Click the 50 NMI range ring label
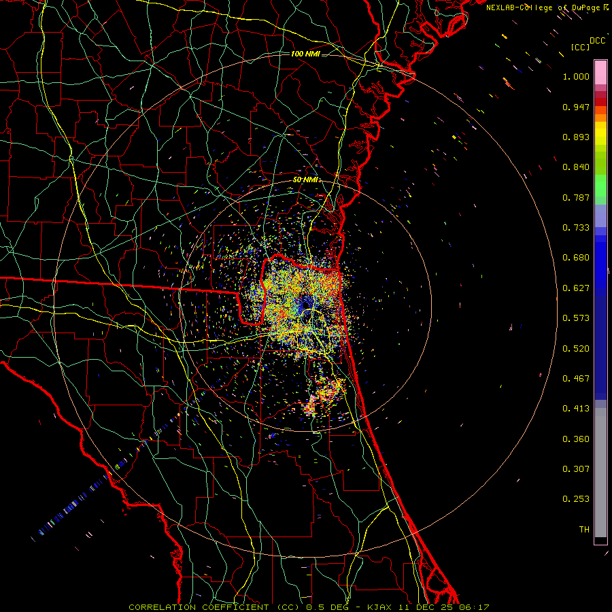This screenshot has height=612, width=612. click(307, 180)
